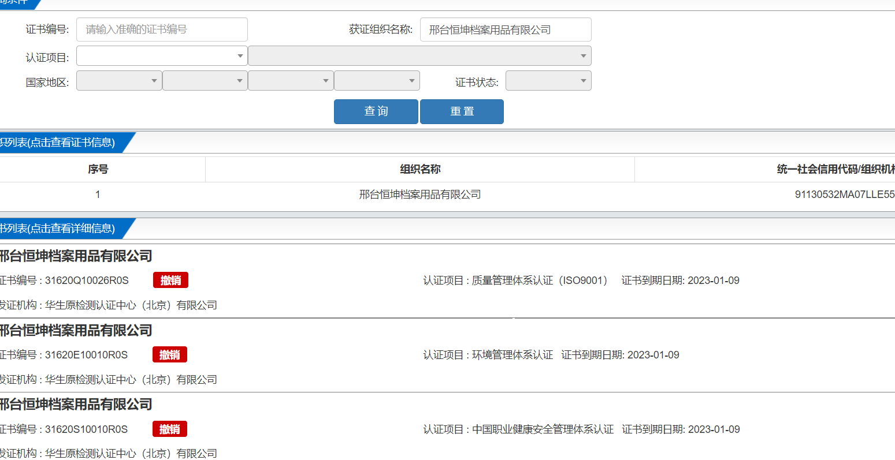
Task: Click the 证书编号 input field
Action: tap(162, 29)
